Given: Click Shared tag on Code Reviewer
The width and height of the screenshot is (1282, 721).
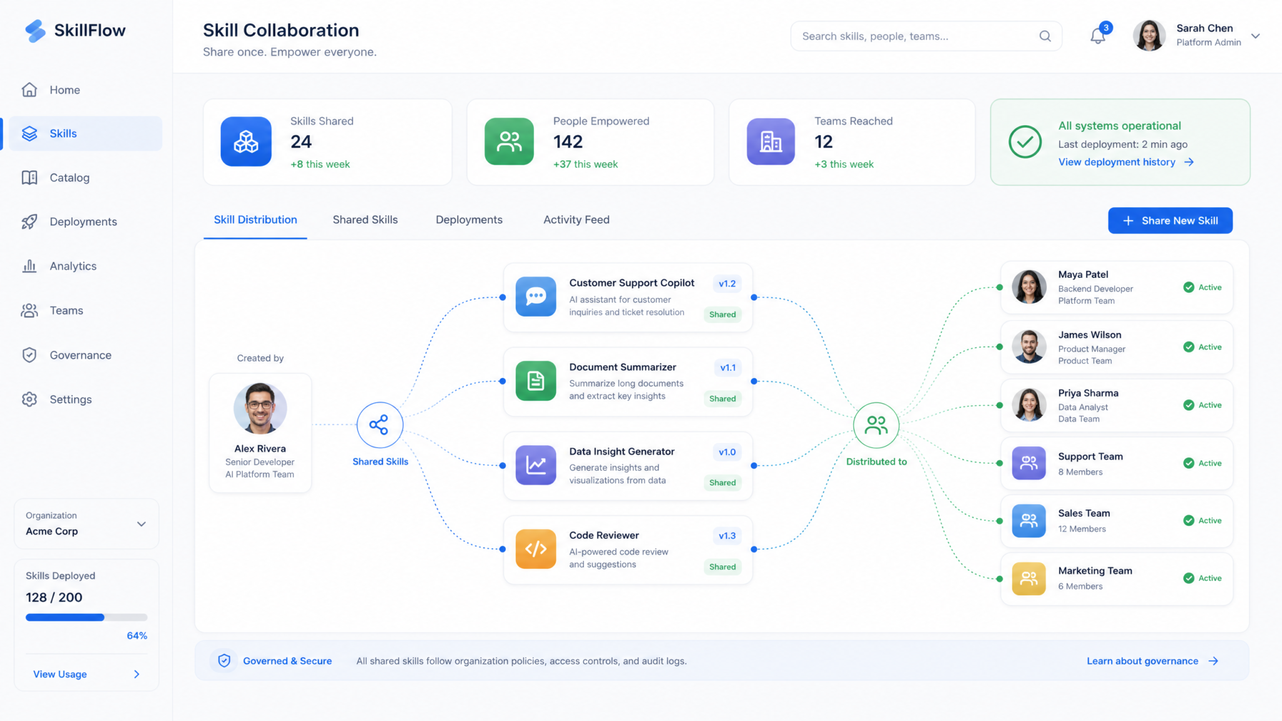Looking at the screenshot, I should click(x=722, y=566).
